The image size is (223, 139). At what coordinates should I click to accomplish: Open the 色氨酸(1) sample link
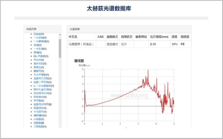[39, 34]
